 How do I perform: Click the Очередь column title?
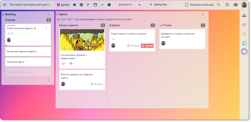(x=10, y=20)
